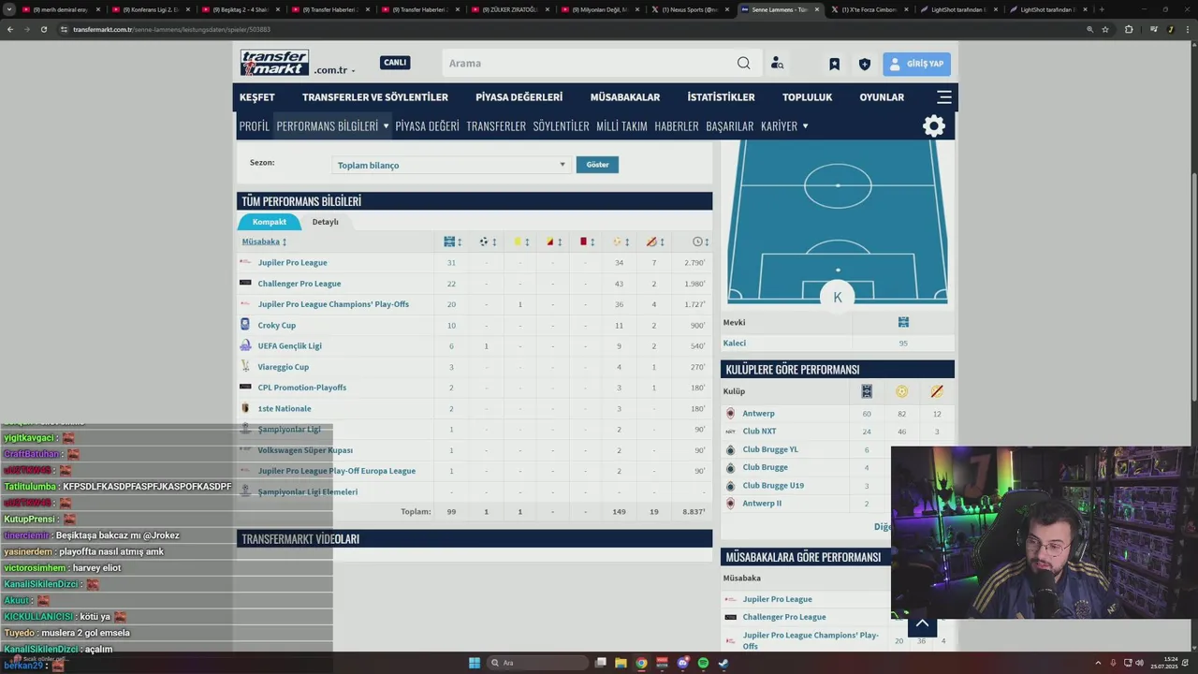This screenshot has height=674, width=1198.
Task: Open the Keşfet menu
Action: coord(256,97)
